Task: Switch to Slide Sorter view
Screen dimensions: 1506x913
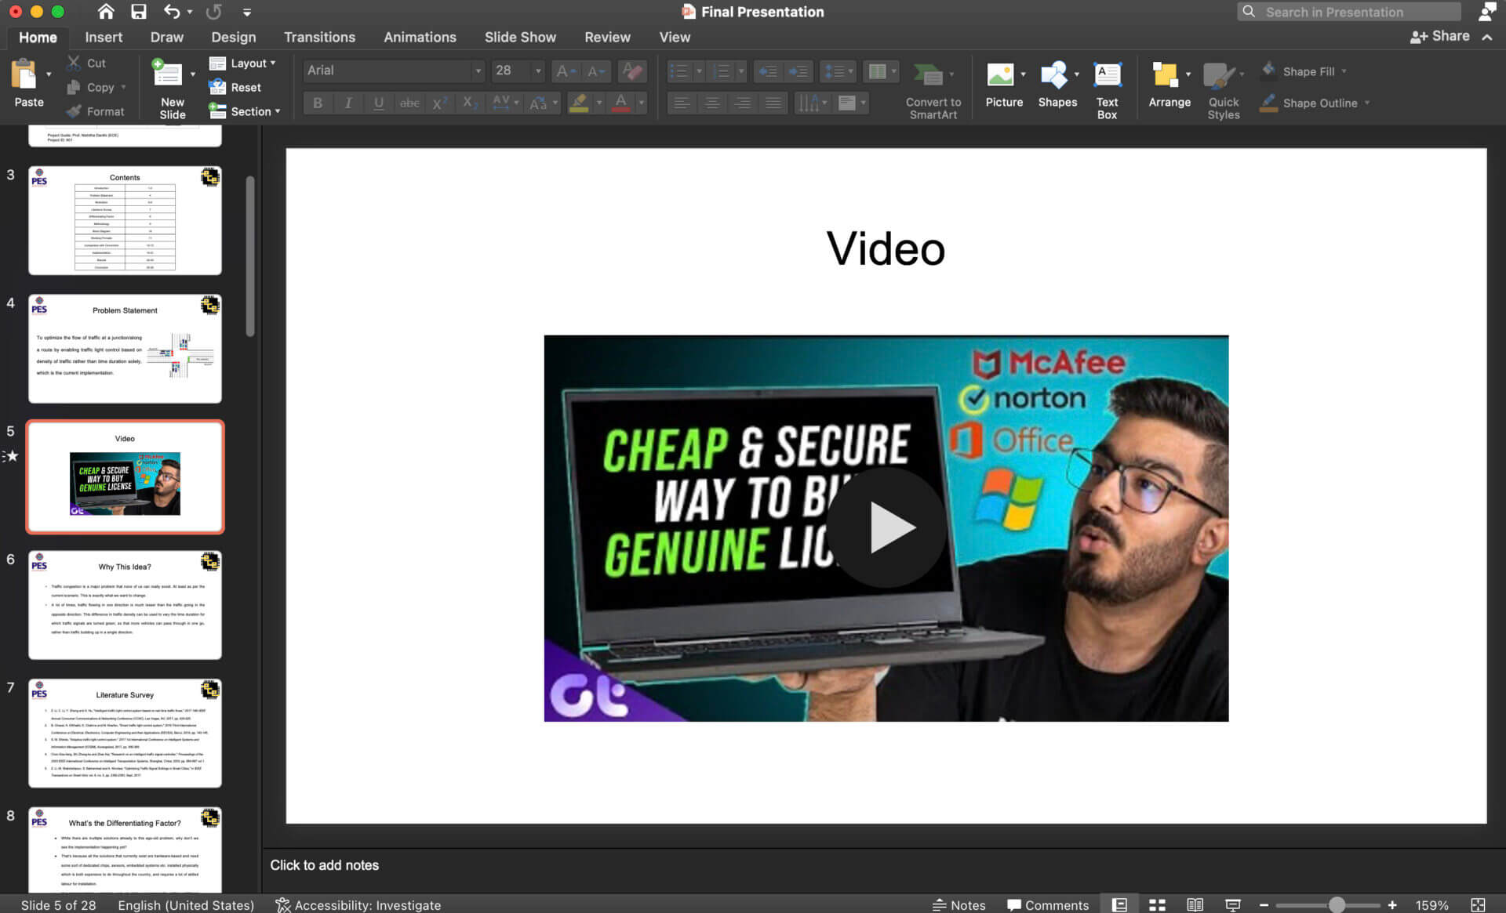Action: click(1157, 904)
